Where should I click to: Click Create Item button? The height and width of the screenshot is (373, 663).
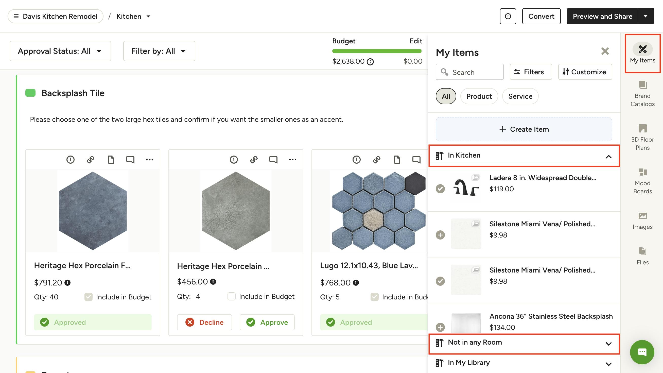tap(524, 129)
